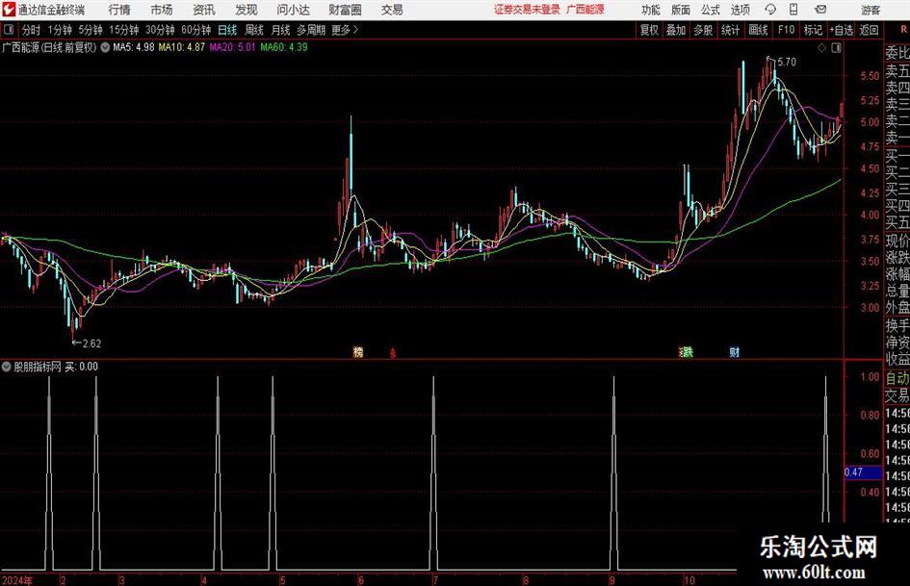Open the F10 company info button

tap(786, 30)
